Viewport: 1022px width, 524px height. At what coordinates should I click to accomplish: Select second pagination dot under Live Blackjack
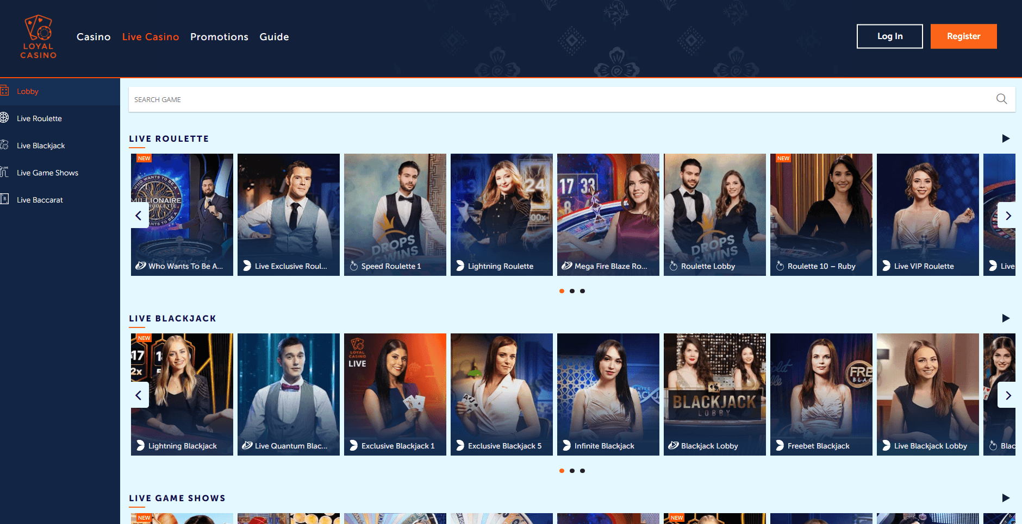click(x=572, y=471)
